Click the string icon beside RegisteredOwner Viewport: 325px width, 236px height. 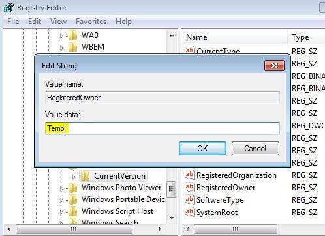tap(190, 187)
